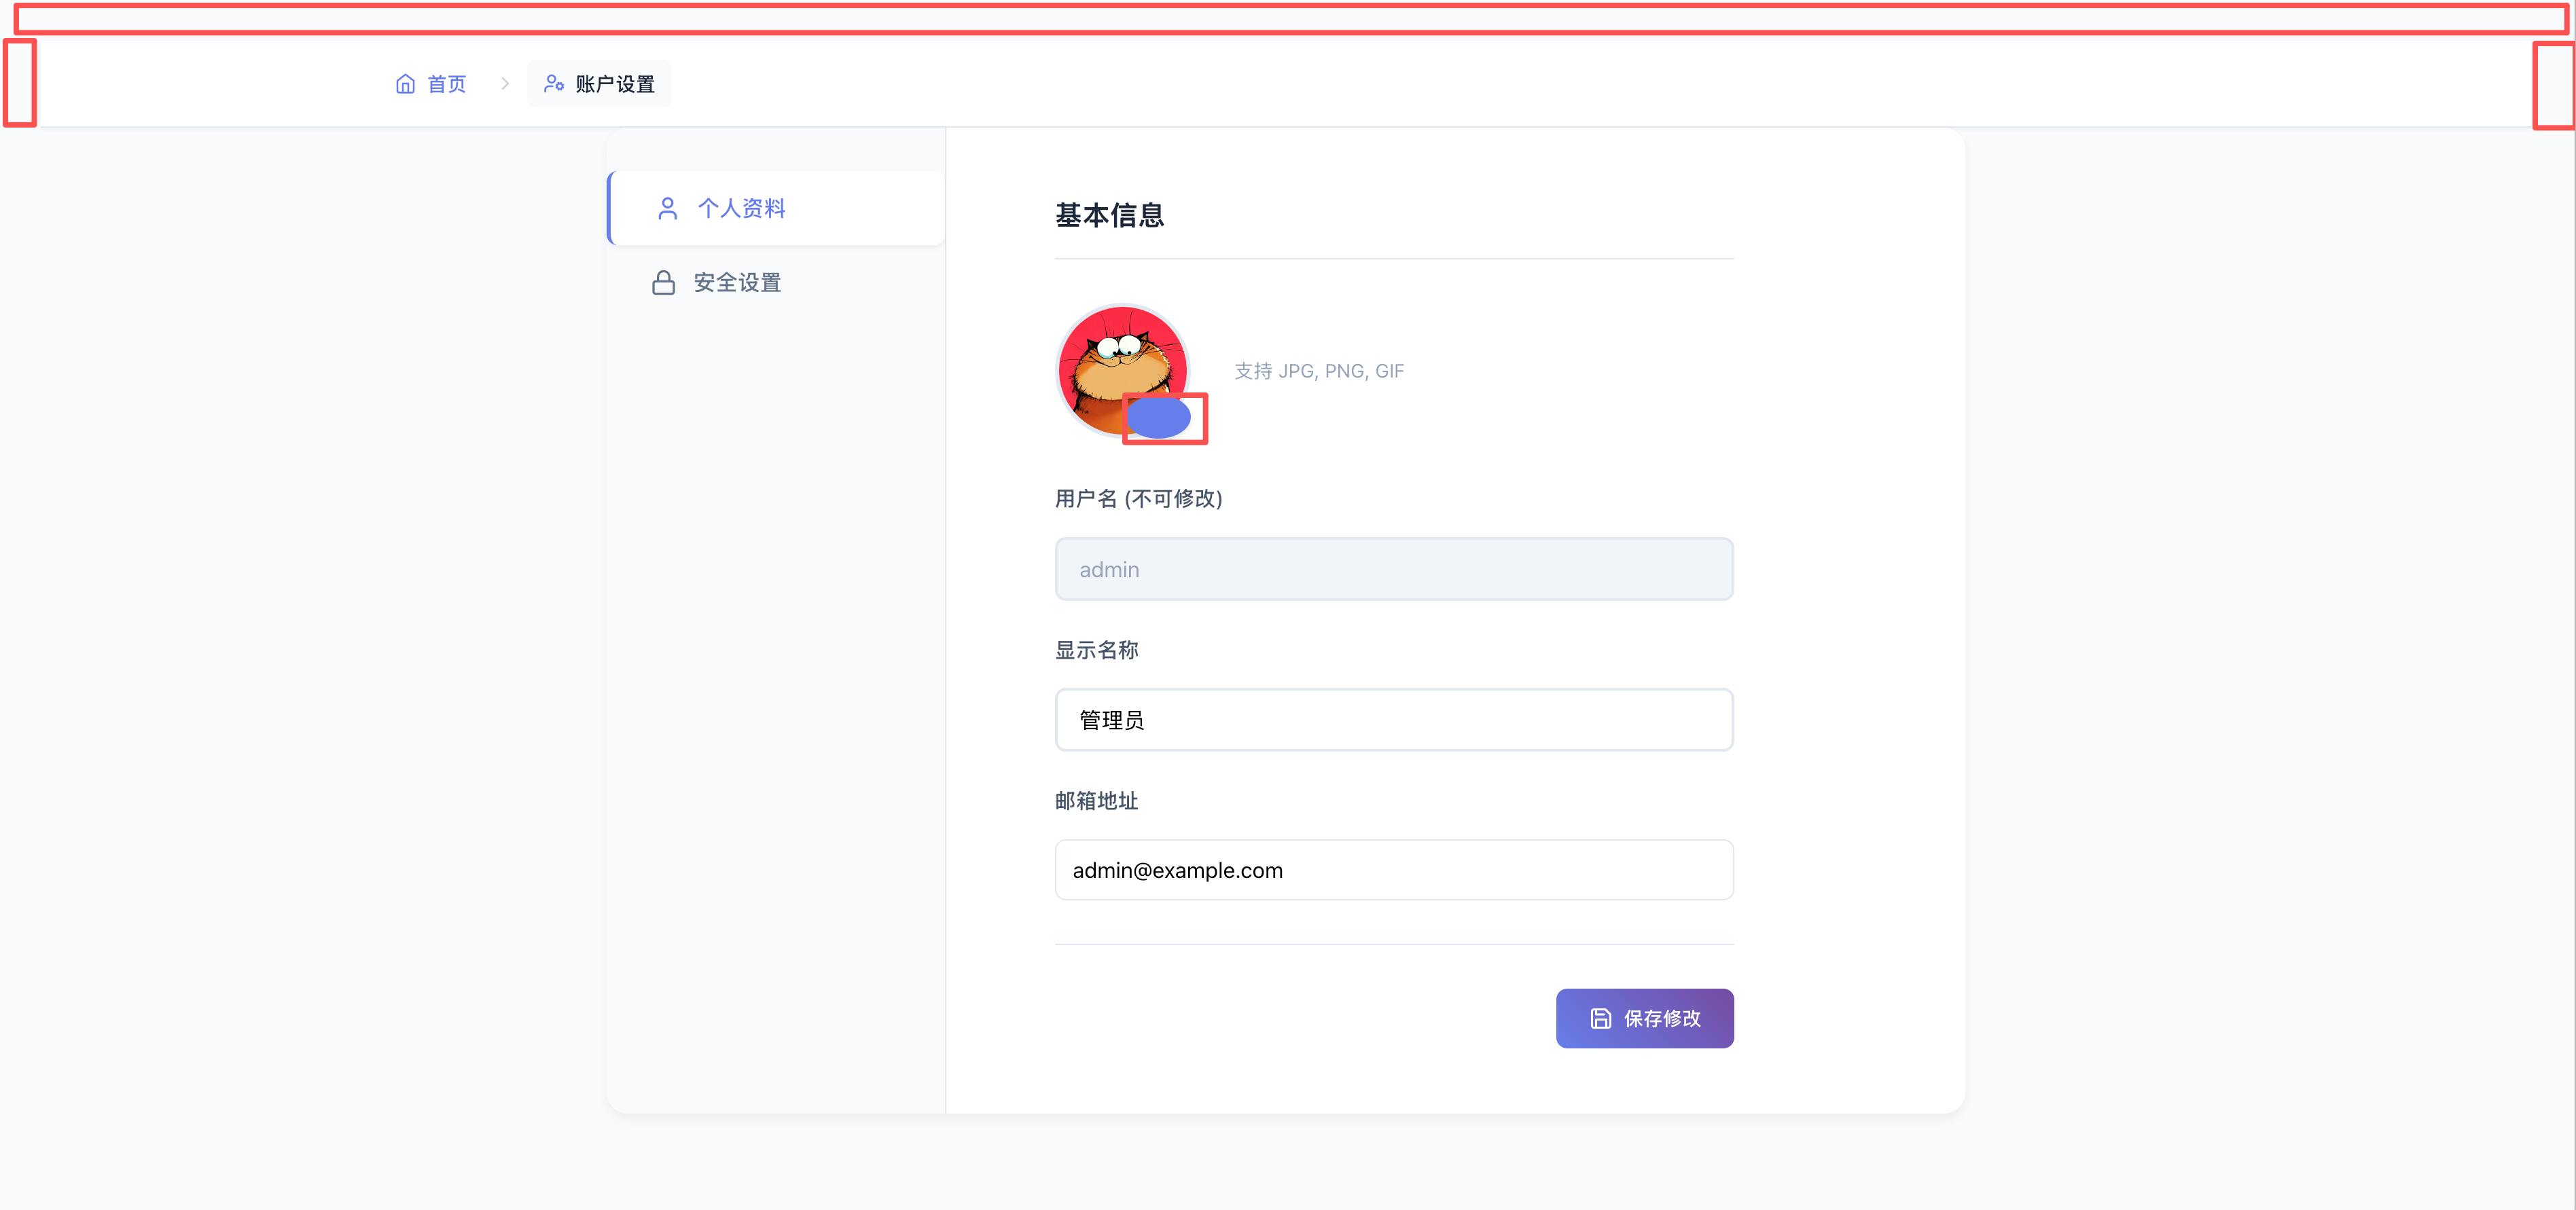Viewport: 2576px width, 1210px height.
Task: Click the 显示名称 field label
Action: pos(1096,649)
